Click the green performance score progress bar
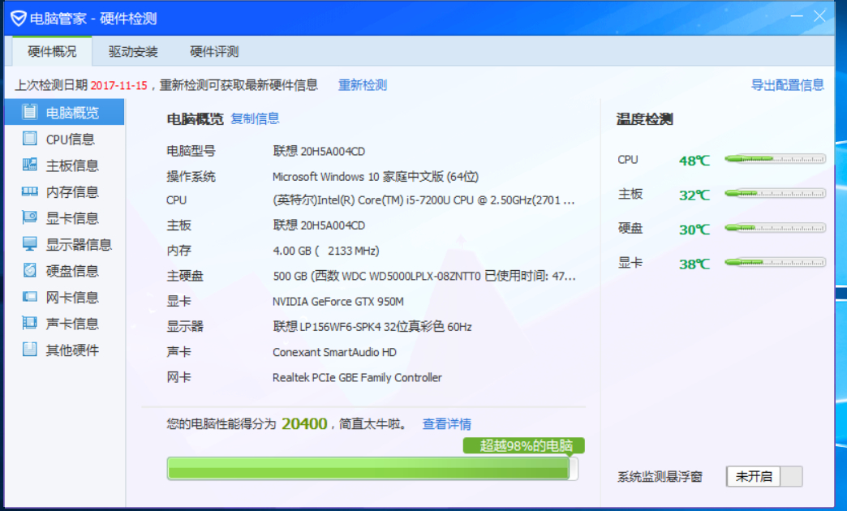Viewport: 847px width, 511px height. [372, 468]
